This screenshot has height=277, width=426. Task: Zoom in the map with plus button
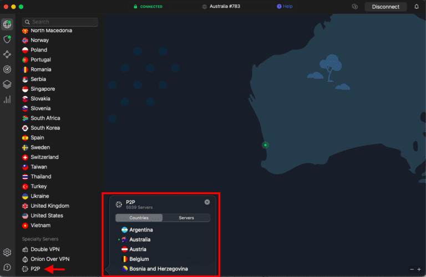point(419,269)
